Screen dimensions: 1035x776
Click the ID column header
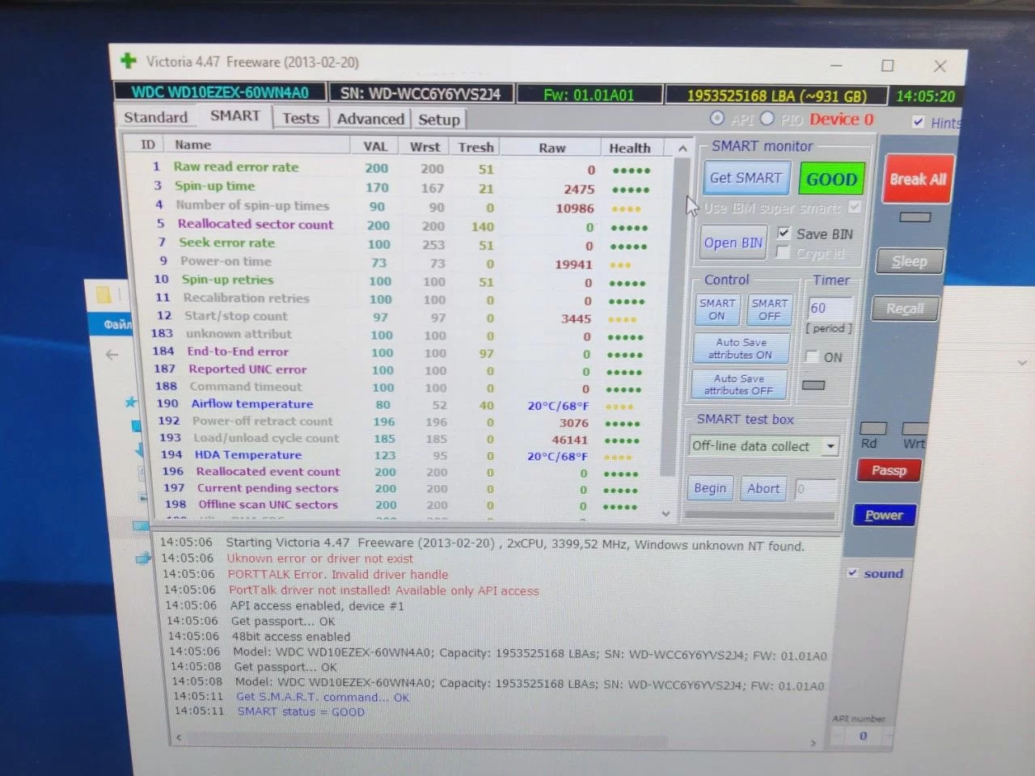[147, 145]
